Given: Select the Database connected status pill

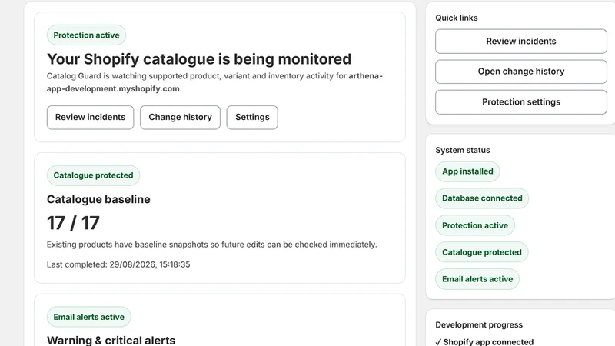Looking at the screenshot, I should (x=482, y=198).
